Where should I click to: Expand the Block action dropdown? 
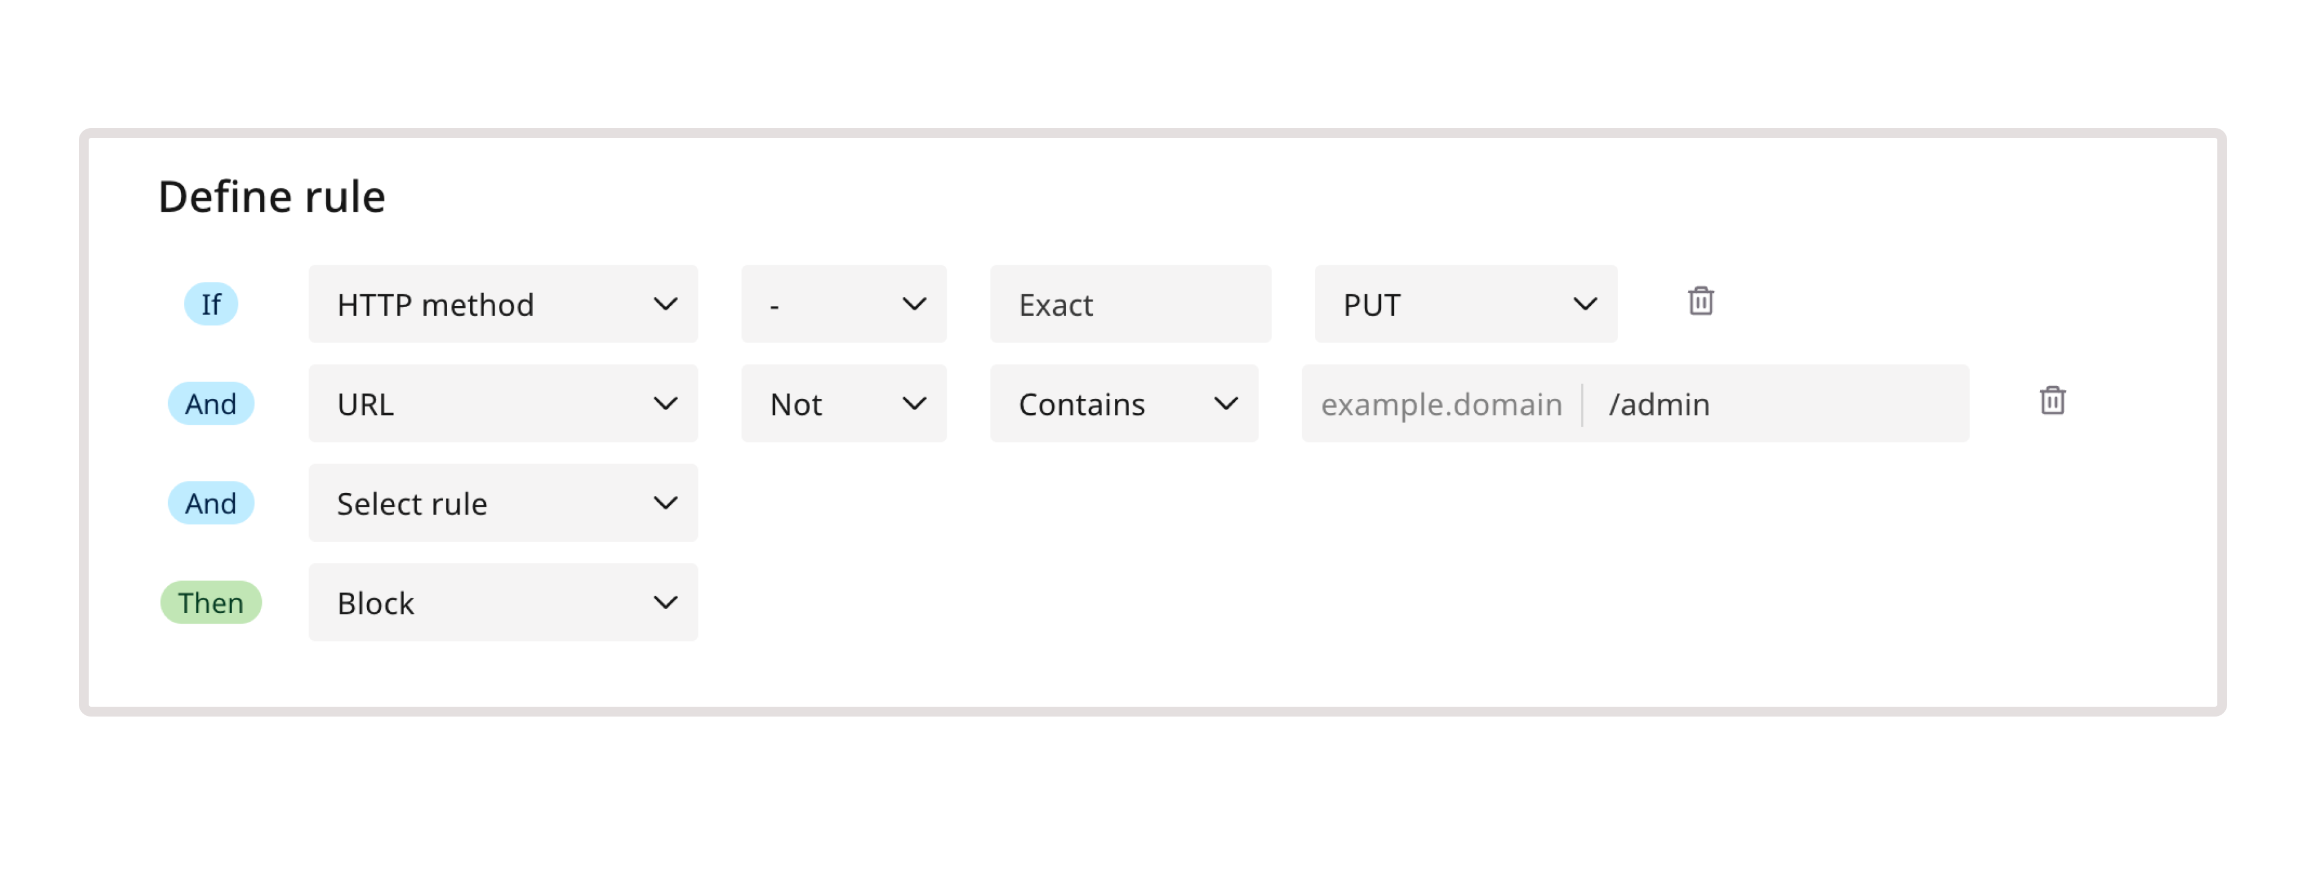click(502, 602)
